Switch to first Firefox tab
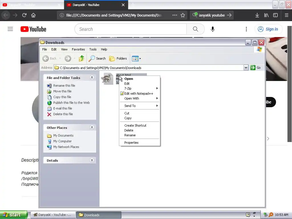The width and height of the screenshot is (292, 219). [32, 5]
